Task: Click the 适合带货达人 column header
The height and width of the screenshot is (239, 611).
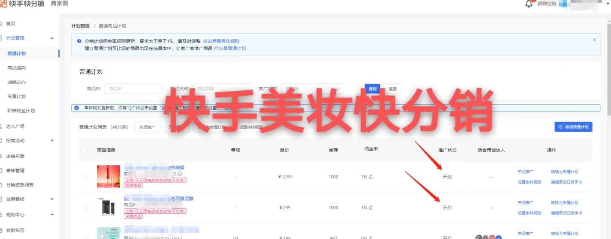Action: [491, 150]
